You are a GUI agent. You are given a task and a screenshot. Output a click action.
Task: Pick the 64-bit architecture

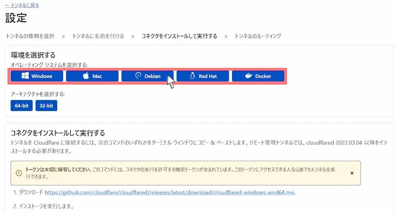pos(21,106)
